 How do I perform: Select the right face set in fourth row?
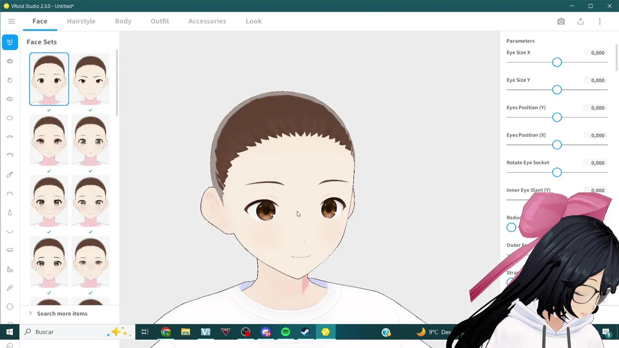pos(90,261)
